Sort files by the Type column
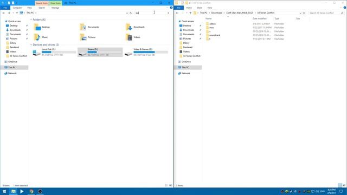Image resolution: width=347 pixels, height=195 pixels. click(277, 18)
